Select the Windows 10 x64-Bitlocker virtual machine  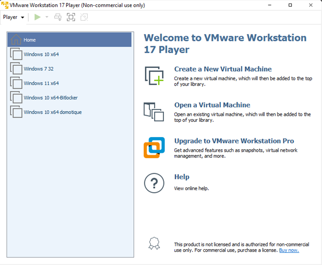(x=69, y=98)
